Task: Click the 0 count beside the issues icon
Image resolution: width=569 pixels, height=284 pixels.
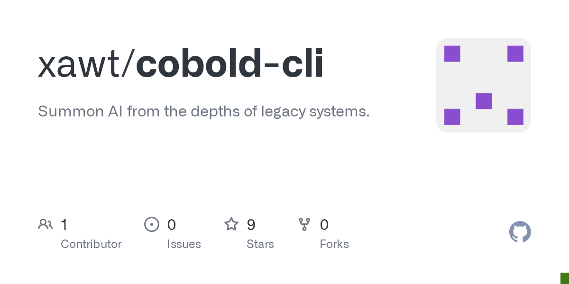Action: pos(172,224)
